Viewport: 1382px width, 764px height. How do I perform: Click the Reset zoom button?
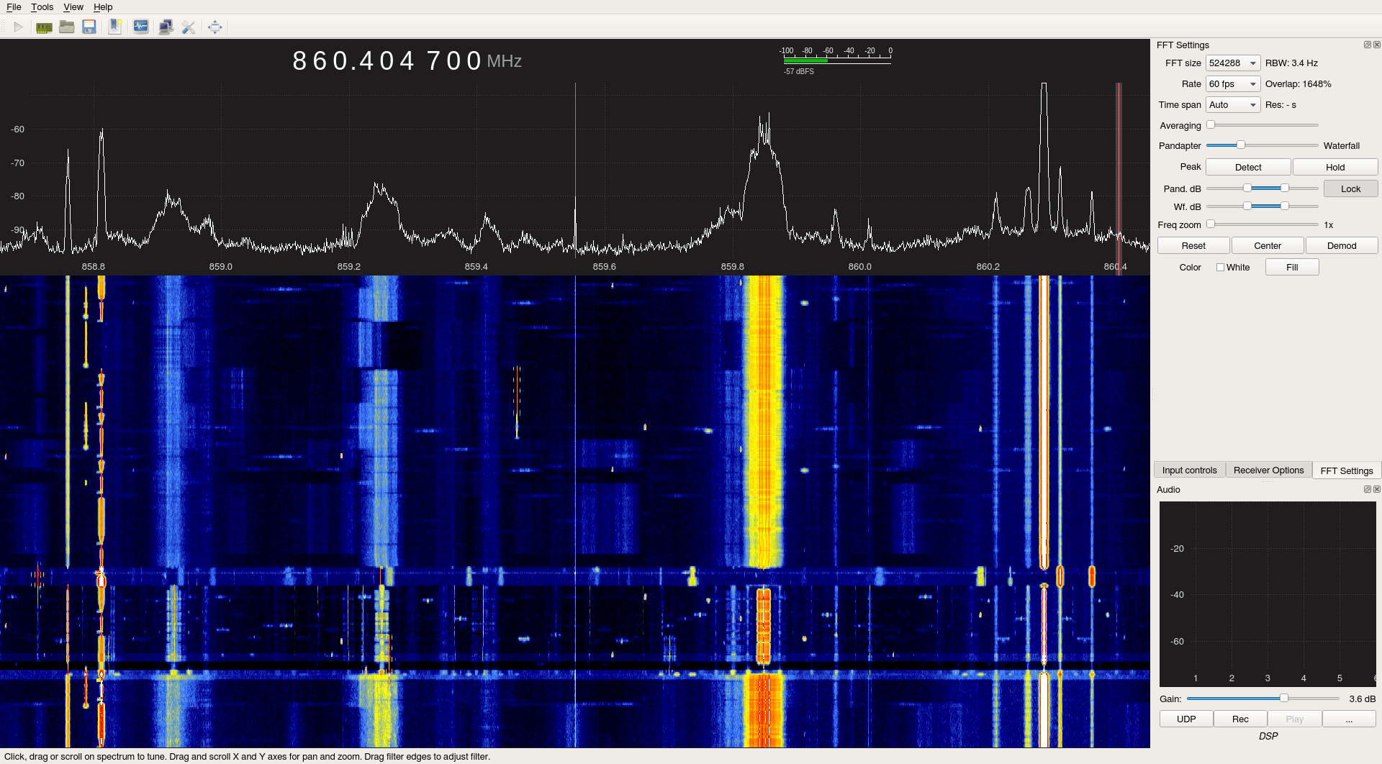point(1193,246)
